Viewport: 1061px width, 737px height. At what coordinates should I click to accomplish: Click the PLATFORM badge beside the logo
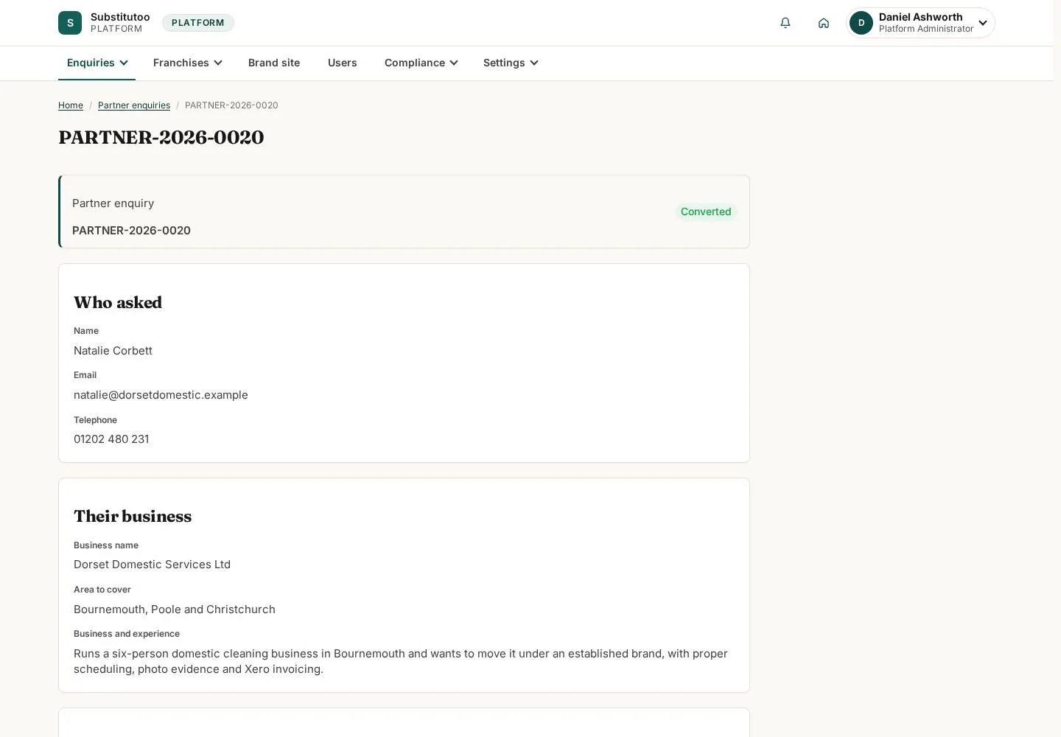pyautogui.click(x=198, y=23)
